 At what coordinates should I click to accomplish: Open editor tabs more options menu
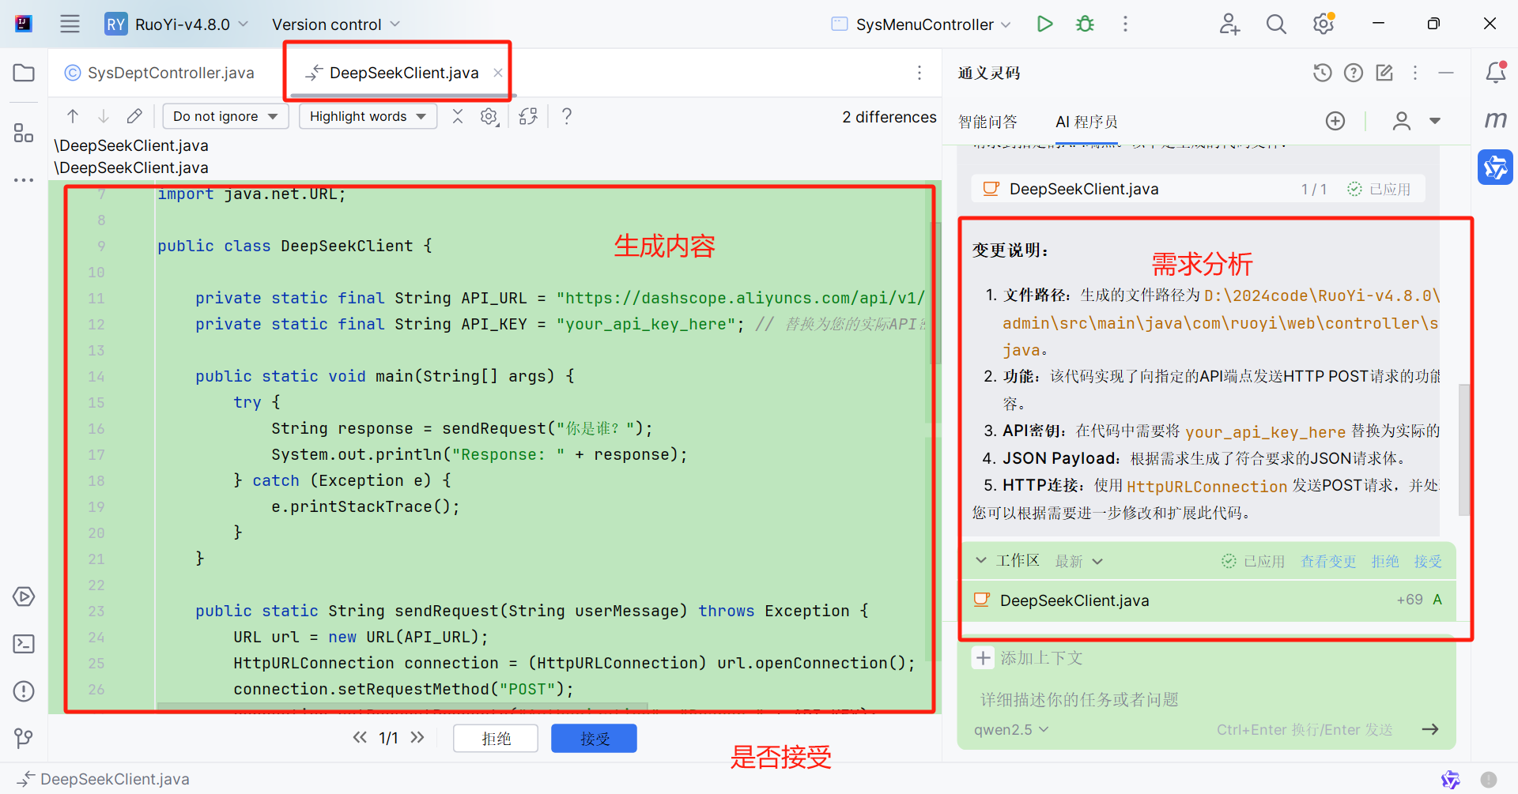[919, 73]
